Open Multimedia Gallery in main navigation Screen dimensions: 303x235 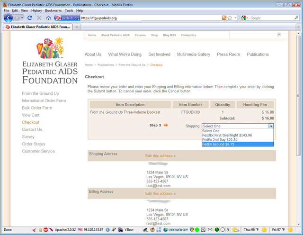[x=194, y=54]
